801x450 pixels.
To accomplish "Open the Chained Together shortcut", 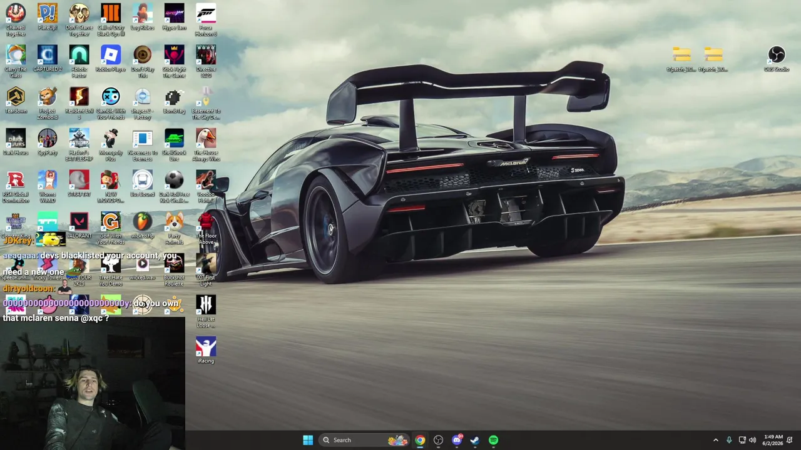I will 16,19.
